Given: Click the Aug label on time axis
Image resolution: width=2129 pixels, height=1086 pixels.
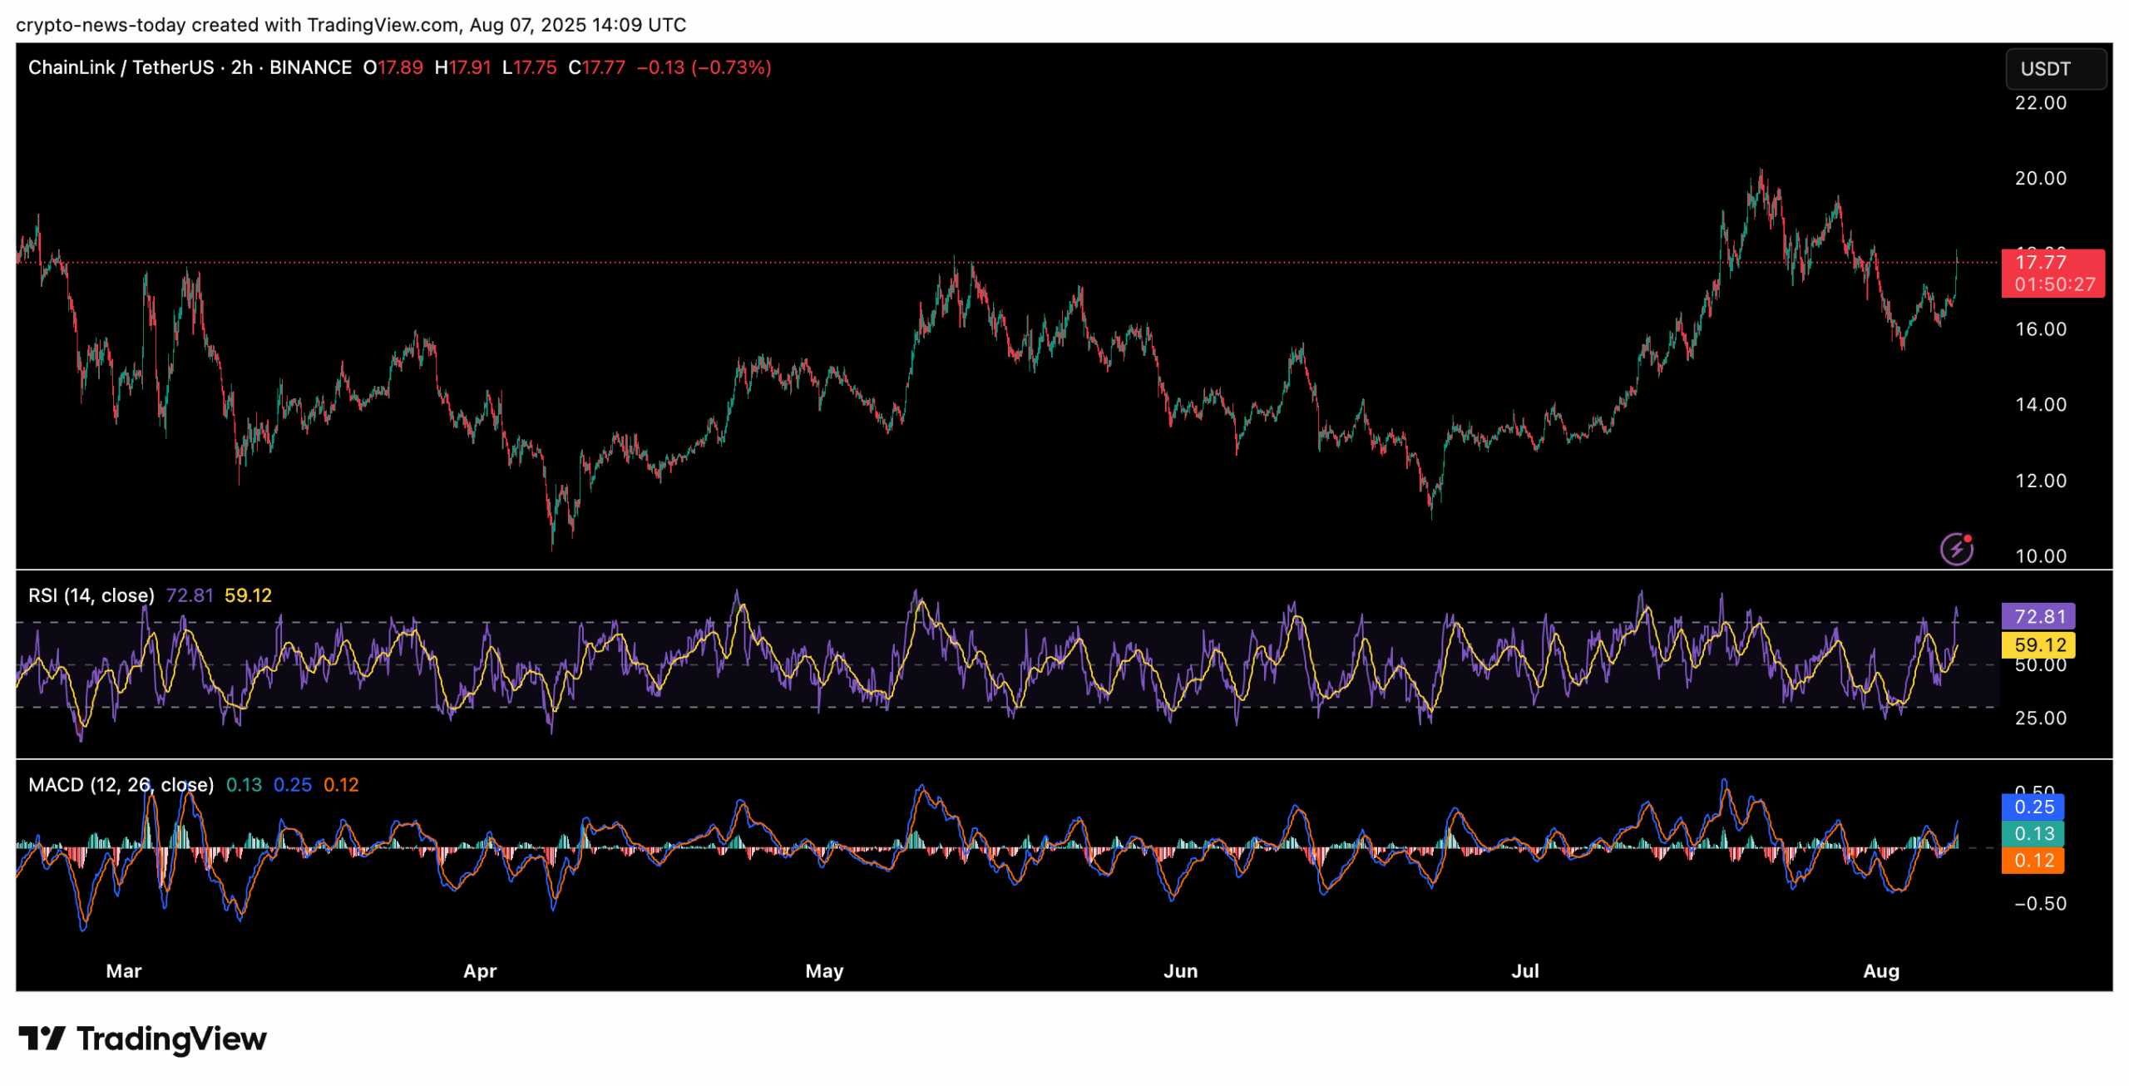Looking at the screenshot, I should (x=1880, y=971).
